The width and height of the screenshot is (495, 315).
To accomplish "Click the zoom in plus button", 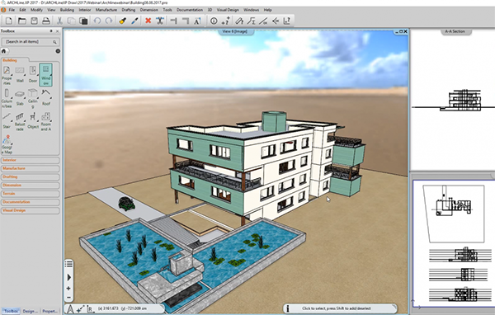I will (68, 289).
